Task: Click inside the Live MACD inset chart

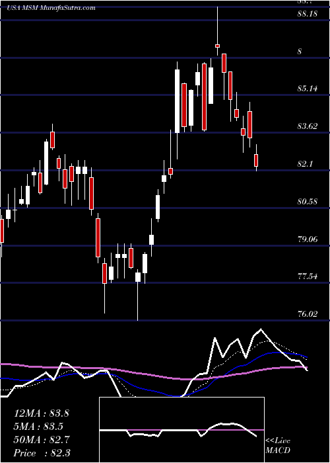Action: click(x=181, y=430)
